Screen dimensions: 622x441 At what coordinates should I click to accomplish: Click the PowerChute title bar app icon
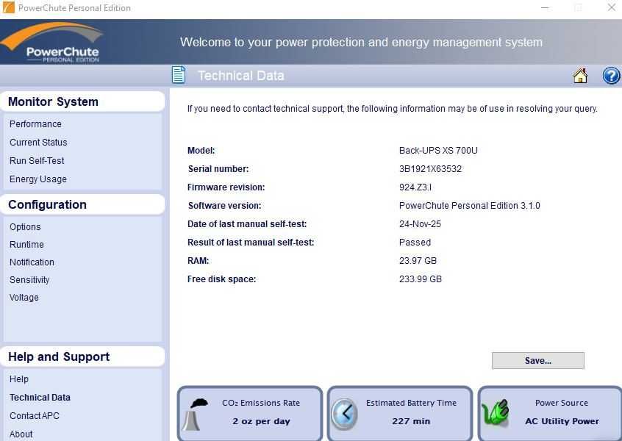click(8, 7)
